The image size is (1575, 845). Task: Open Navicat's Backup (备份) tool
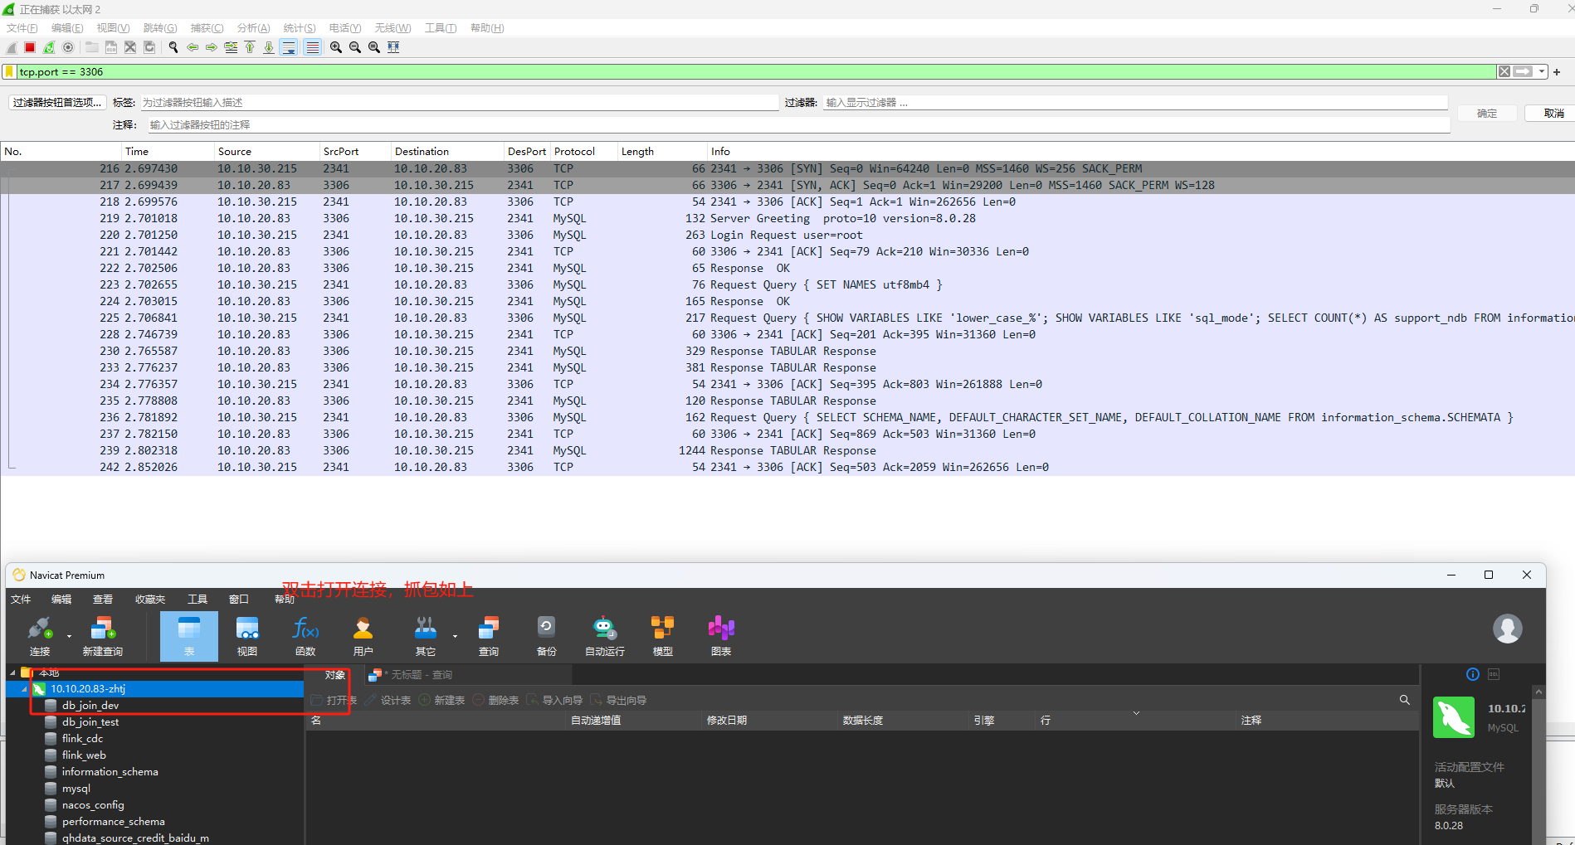pyautogui.click(x=546, y=636)
